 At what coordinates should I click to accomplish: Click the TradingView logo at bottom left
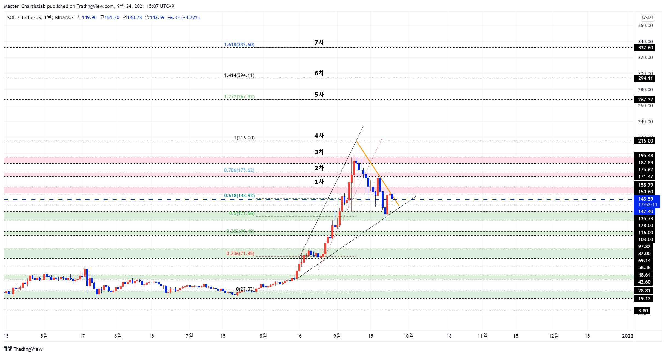click(x=24, y=349)
